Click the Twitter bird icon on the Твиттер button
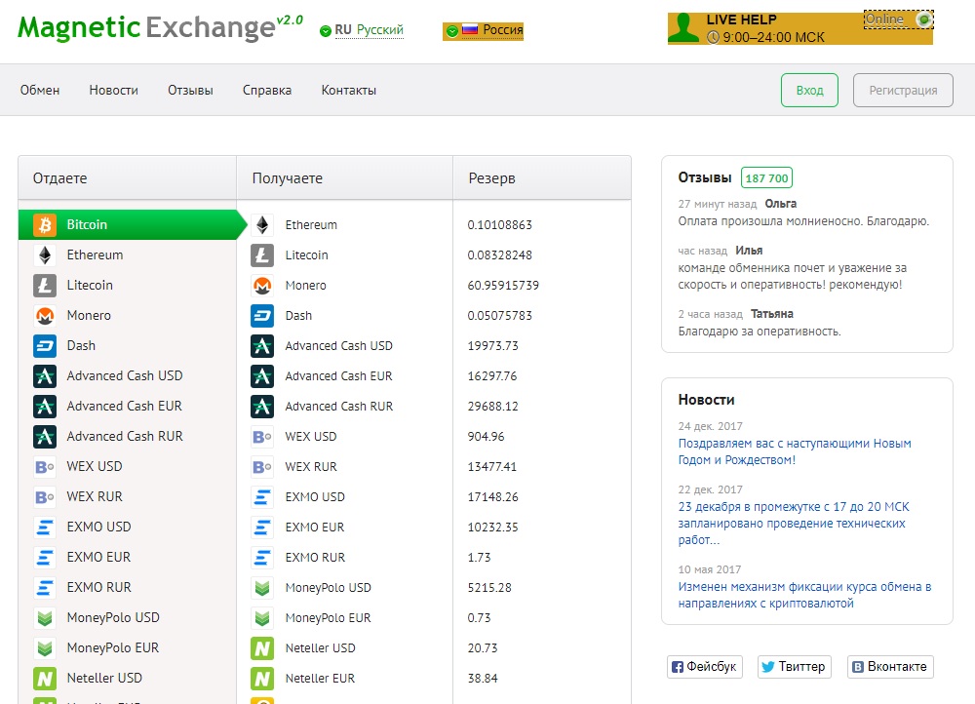This screenshot has width=975, height=704. point(768,667)
